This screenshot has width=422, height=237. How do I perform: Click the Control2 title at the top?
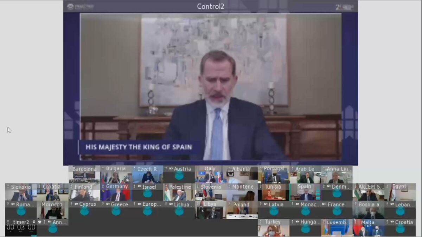(x=210, y=6)
